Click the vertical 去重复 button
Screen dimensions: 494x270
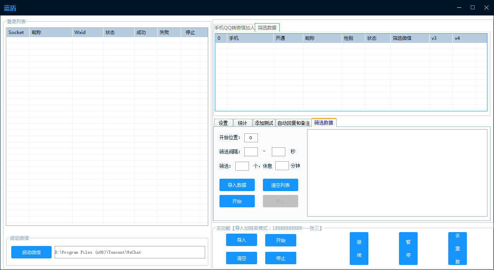coord(458,248)
